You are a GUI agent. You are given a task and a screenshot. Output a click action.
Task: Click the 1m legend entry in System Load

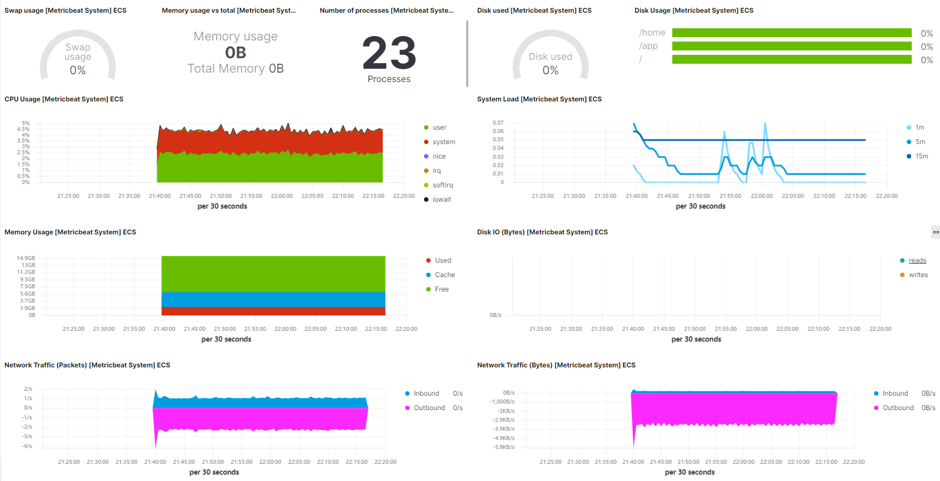pyautogui.click(x=915, y=127)
